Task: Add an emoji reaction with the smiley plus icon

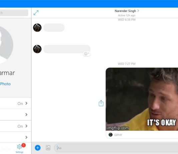Action: (87, 54)
